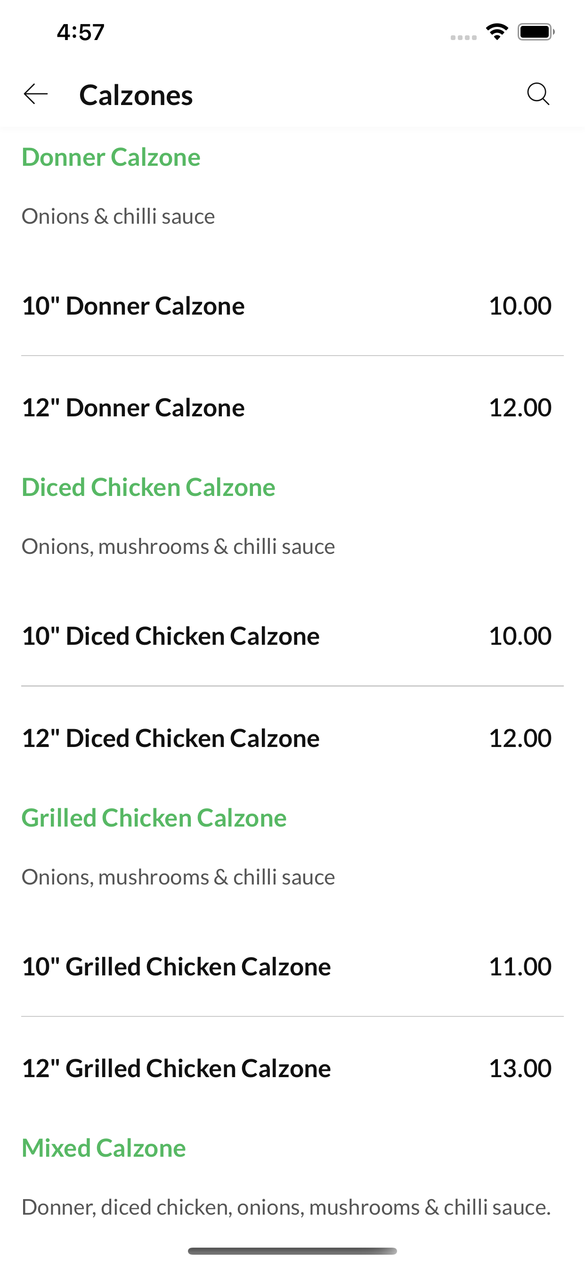Select 12" Donner Calzone item
This screenshot has width=585, height=1266.
click(x=292, y=407)
